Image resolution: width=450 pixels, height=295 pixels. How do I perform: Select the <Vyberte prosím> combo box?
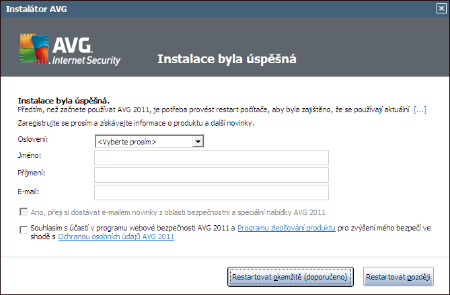(x=149, y=141)
